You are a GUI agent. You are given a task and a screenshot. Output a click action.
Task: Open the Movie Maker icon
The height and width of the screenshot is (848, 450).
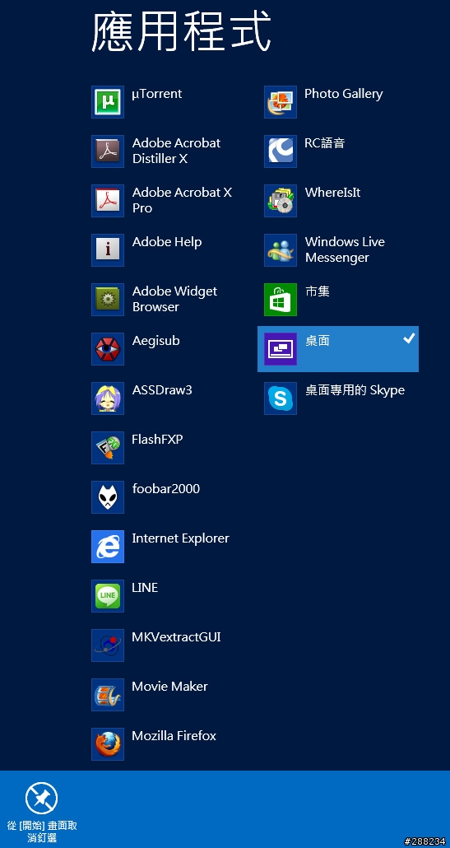pos(108,695)
